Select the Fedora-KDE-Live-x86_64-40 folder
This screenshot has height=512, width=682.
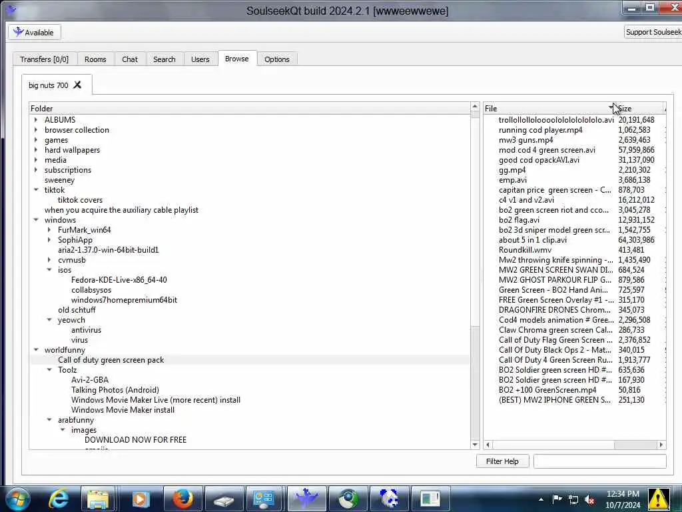[x=119, y=280]
